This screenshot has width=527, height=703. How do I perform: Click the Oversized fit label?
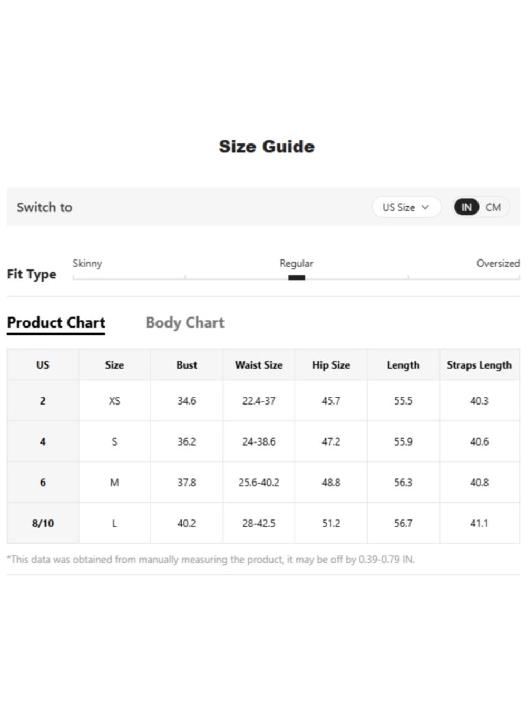coord(498,263)
